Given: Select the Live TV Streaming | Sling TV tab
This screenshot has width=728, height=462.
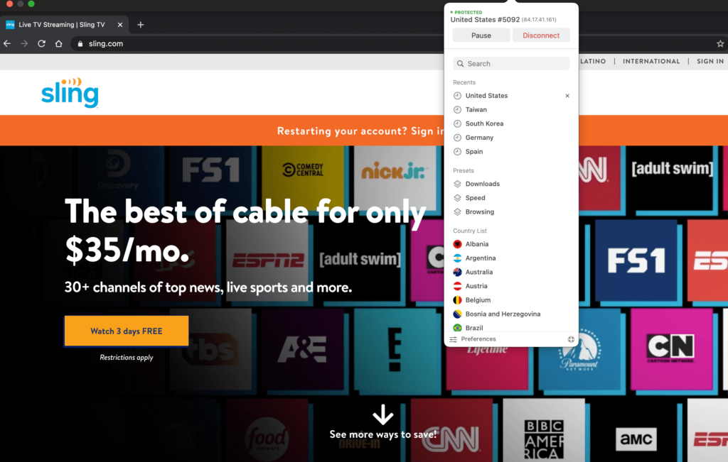Looking at the screenshot, I should (65, 25).
